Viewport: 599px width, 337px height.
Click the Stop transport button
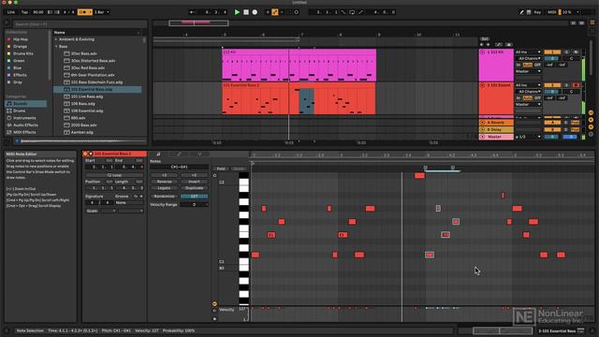point(246,12)
